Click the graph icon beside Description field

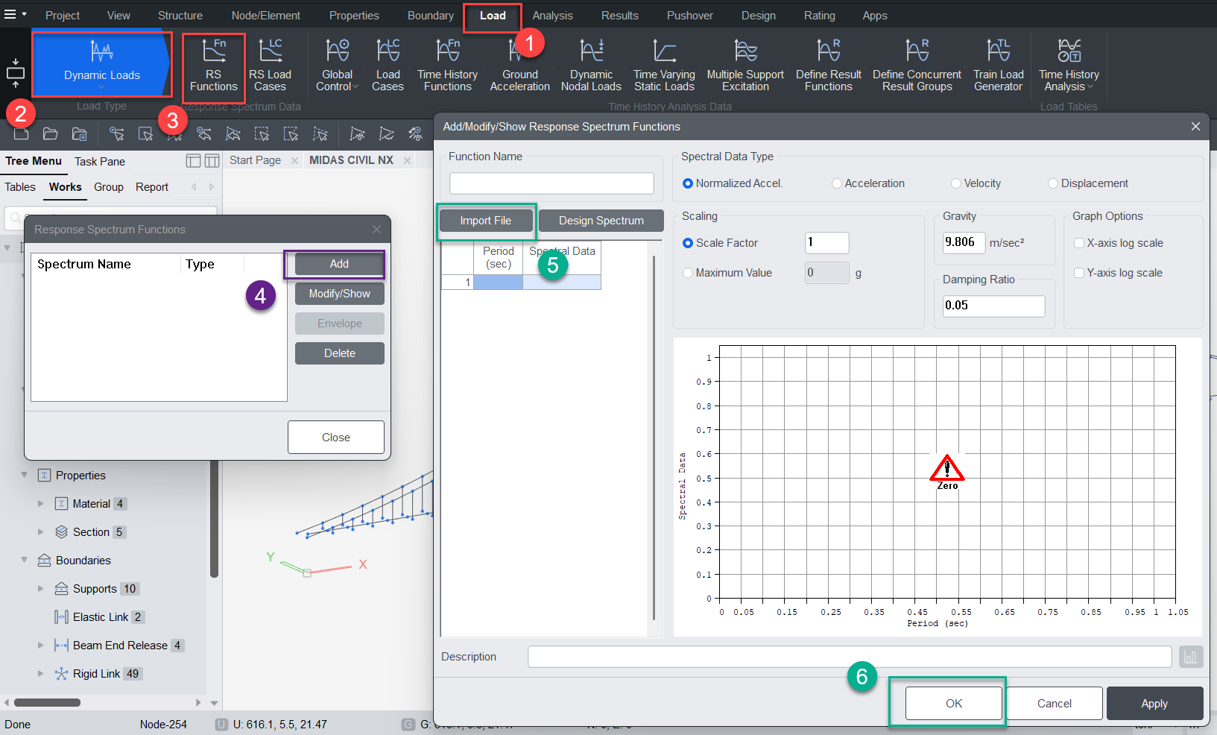point(1190,657)
